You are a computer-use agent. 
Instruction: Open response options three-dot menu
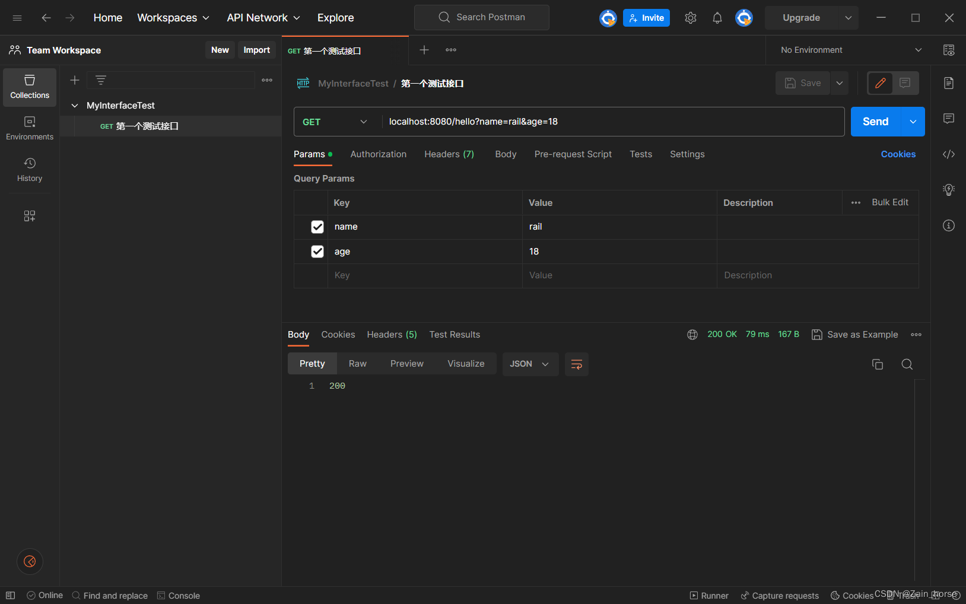[x=916, y=335]
